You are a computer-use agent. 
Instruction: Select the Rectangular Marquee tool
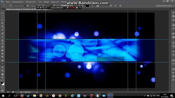coord(2,17)
